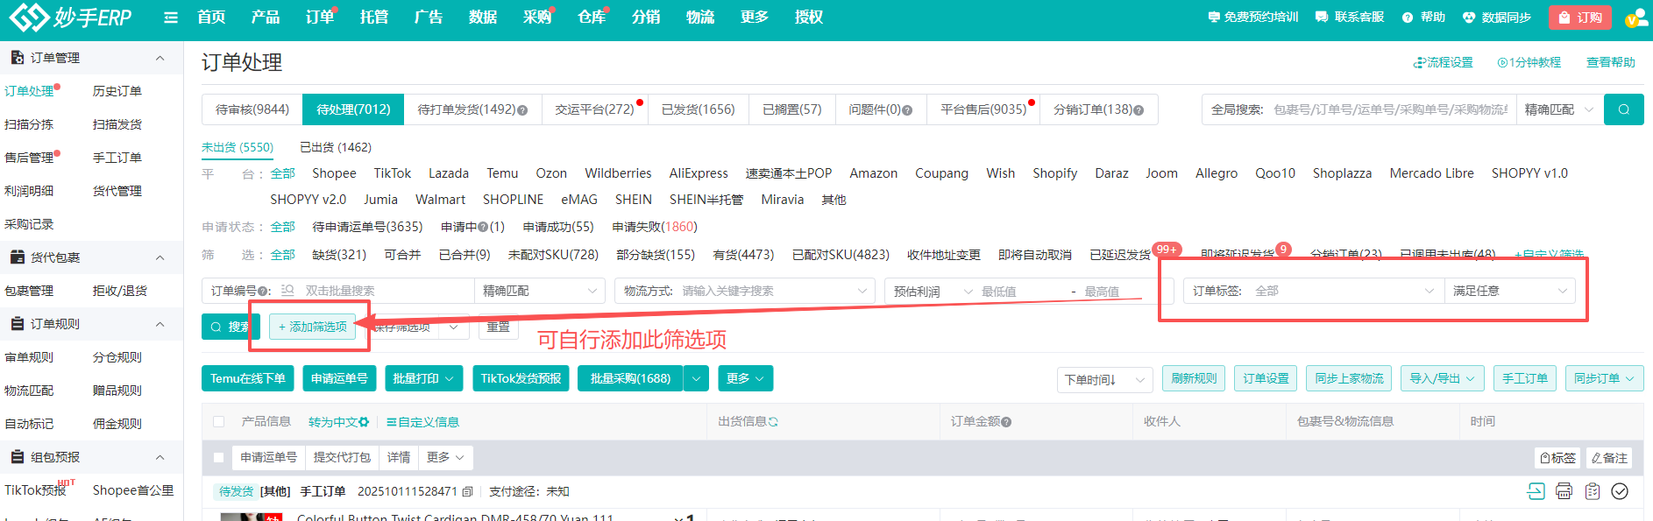Click the printer icon on order row
Screen dimensions: 1653x521
coord(1564,491)
